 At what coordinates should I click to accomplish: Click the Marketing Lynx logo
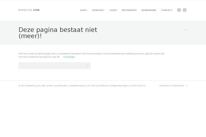tap(29, 10)
